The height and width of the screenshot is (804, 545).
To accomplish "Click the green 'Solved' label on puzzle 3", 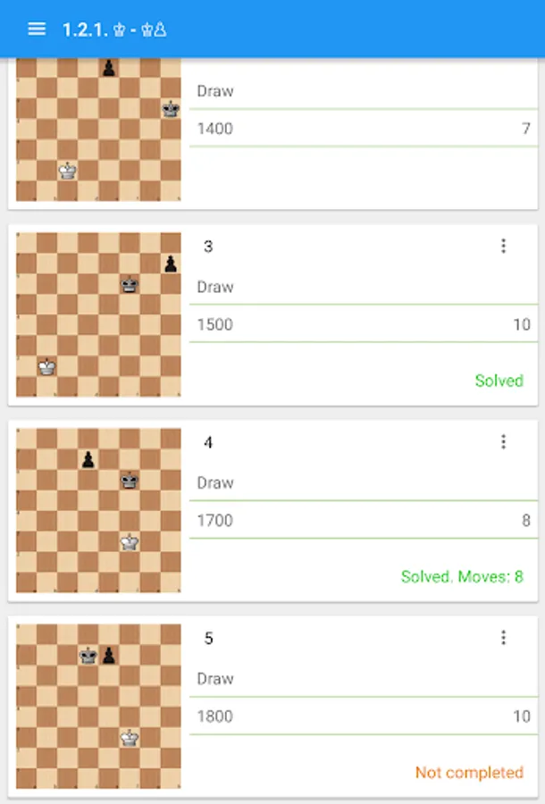I will point(499,381).
